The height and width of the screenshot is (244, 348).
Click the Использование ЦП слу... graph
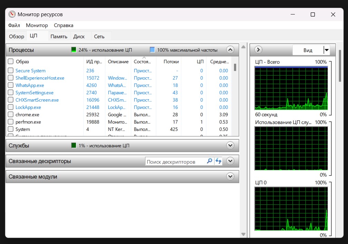291,148
